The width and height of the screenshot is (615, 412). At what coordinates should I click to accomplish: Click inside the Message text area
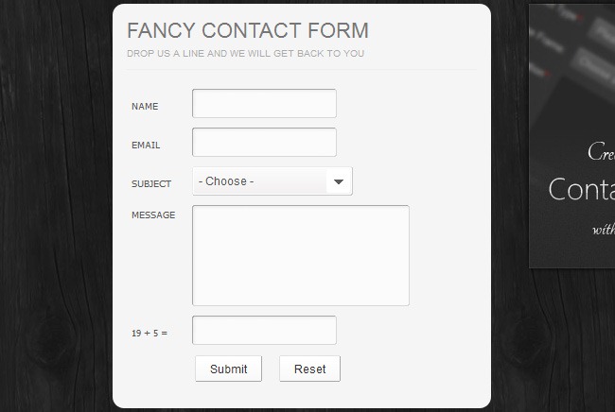click(x=300, y=255)
